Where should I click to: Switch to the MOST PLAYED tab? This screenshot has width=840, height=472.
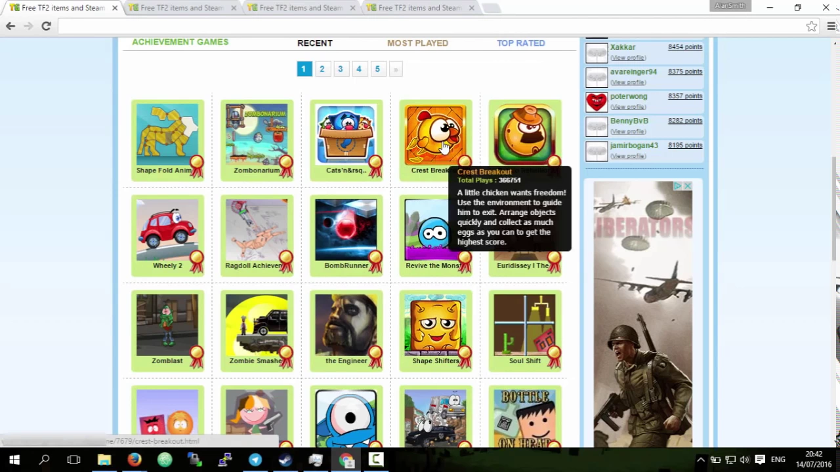click(x=417, y=43)
